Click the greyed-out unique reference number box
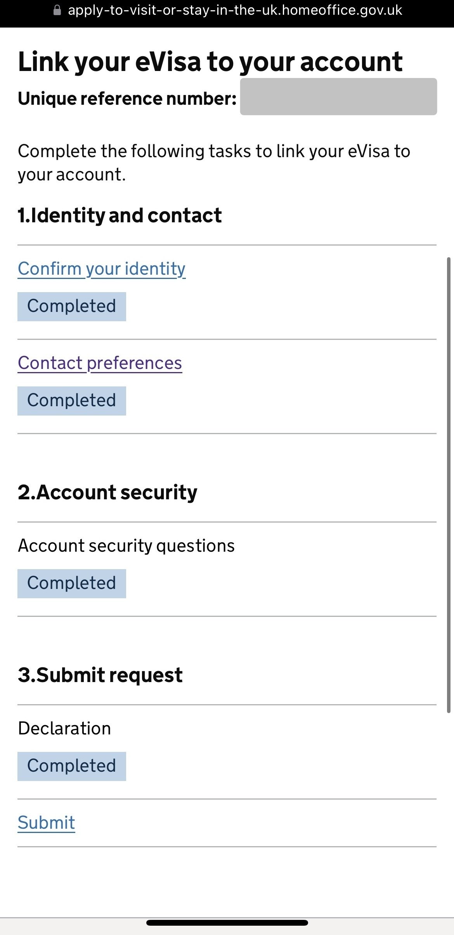This screenshot has width=454, height=935. [338, 97]
